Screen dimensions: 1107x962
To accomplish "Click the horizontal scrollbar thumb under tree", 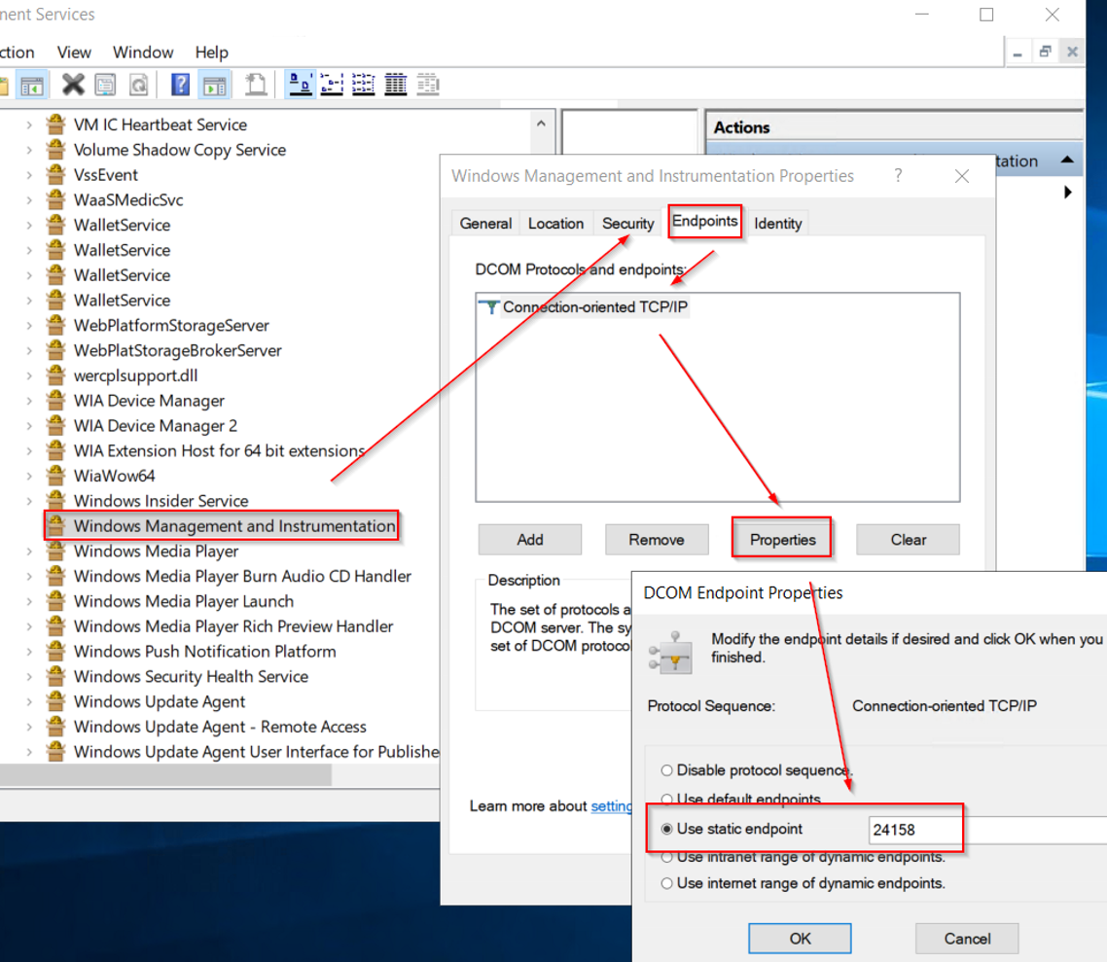I will pyautogui.click(x=165, y=775).
